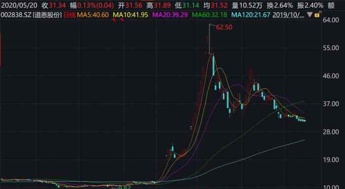
Task: Click the 2020/05/20 date label
Action: coord(19,5)
